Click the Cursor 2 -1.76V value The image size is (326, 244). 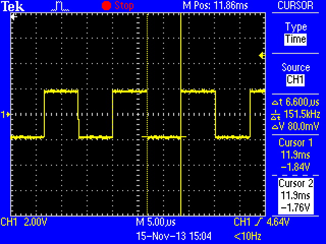295,207
